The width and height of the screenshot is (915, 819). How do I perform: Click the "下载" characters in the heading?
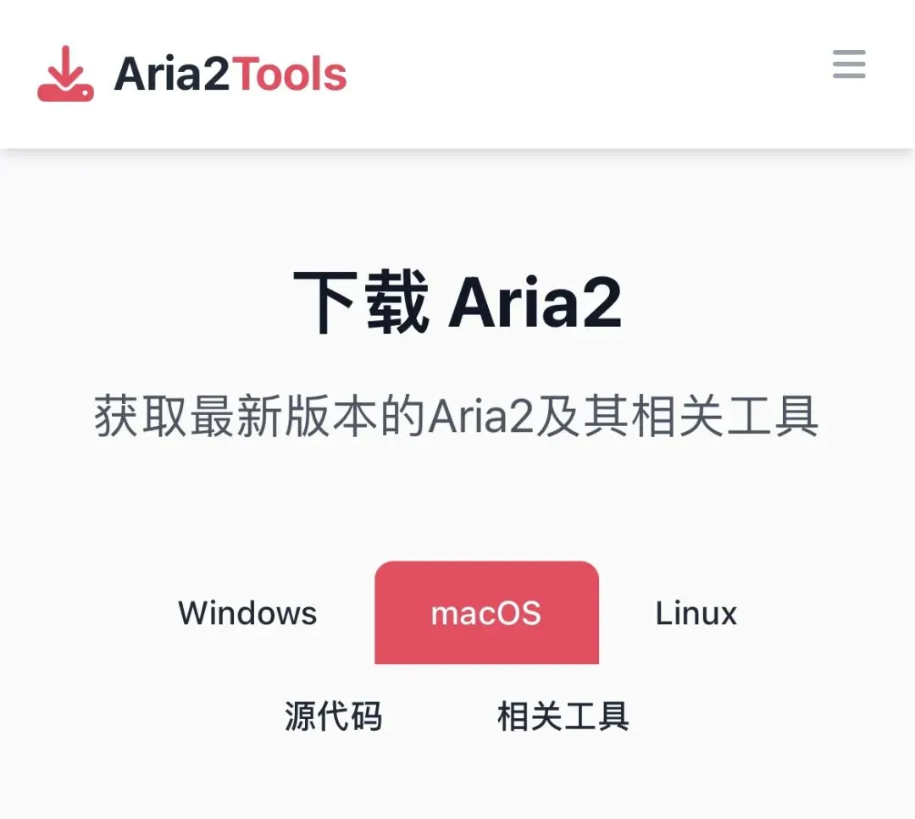coord(361,302)
